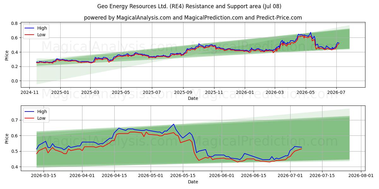Click the 'Price' y-axis label of bottom chart
The width and height of the screenshot is (379, 189).
7,138
